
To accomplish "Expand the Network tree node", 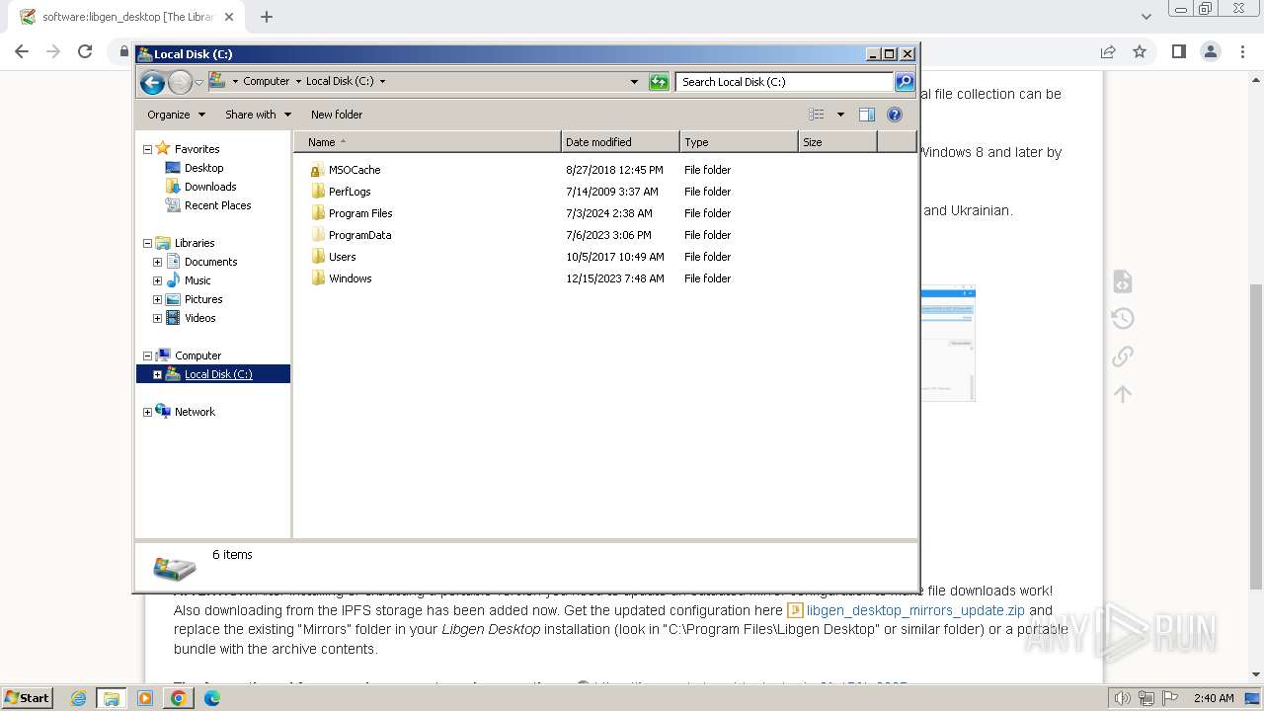I will pos(147,412).
